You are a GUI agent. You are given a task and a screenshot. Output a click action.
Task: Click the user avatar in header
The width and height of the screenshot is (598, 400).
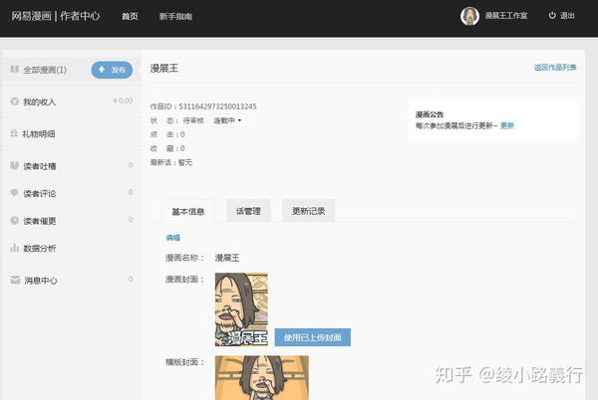click(x=469, y=16)
